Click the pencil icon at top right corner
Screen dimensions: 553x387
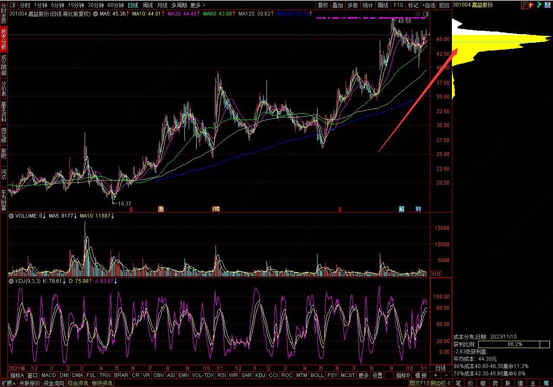(547, 5)
